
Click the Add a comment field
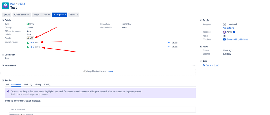click(x=103, y=110)
